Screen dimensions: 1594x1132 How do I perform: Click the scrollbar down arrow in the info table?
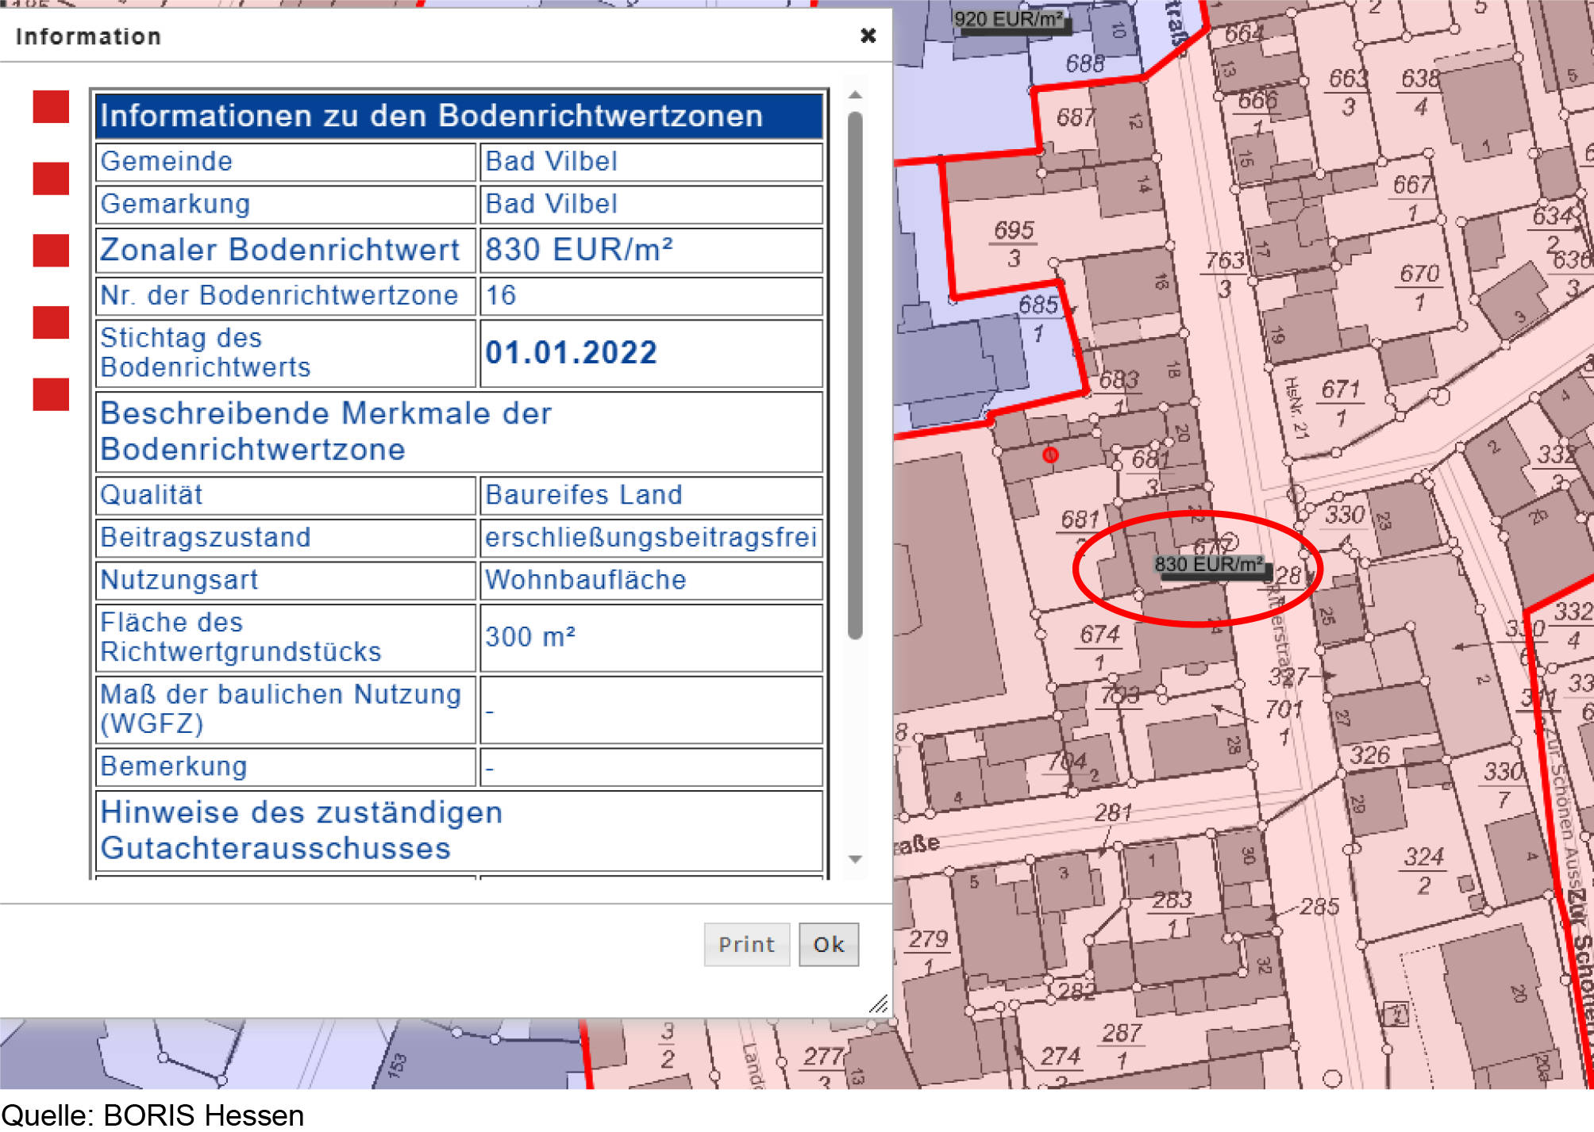pyautogui.click(x=855, y=859)
